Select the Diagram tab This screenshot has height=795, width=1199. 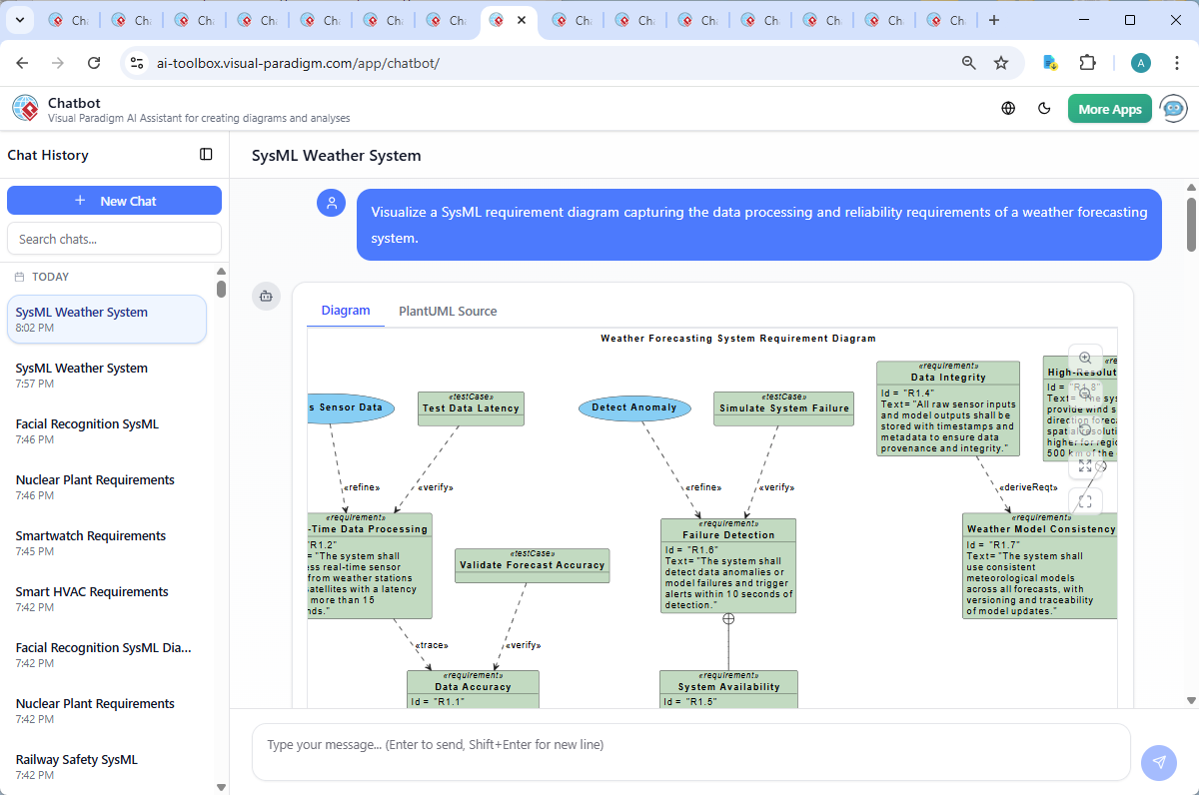pos(346,311)
